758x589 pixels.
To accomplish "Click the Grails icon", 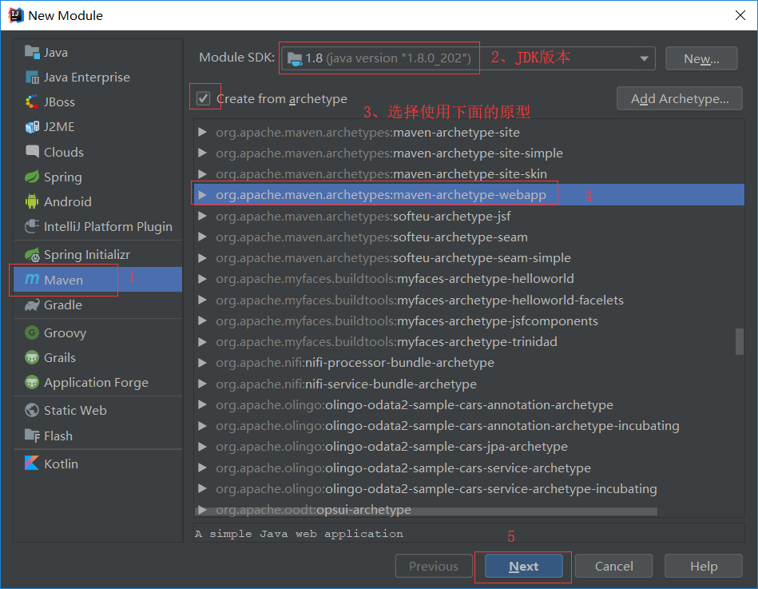I will [32, 357].
